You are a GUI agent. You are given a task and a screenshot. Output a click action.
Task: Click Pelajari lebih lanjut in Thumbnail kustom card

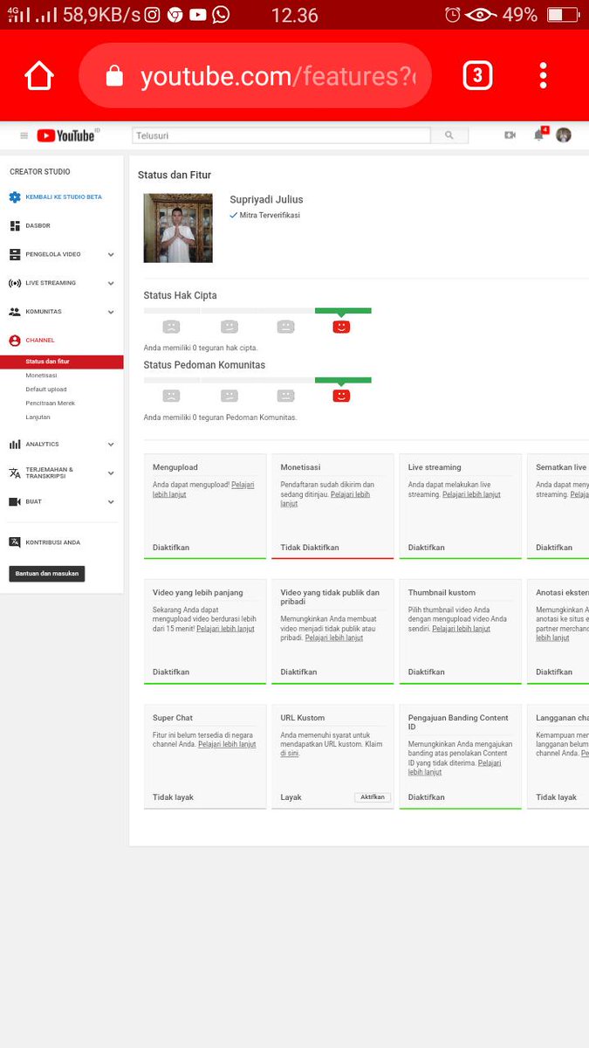(461, 629)
